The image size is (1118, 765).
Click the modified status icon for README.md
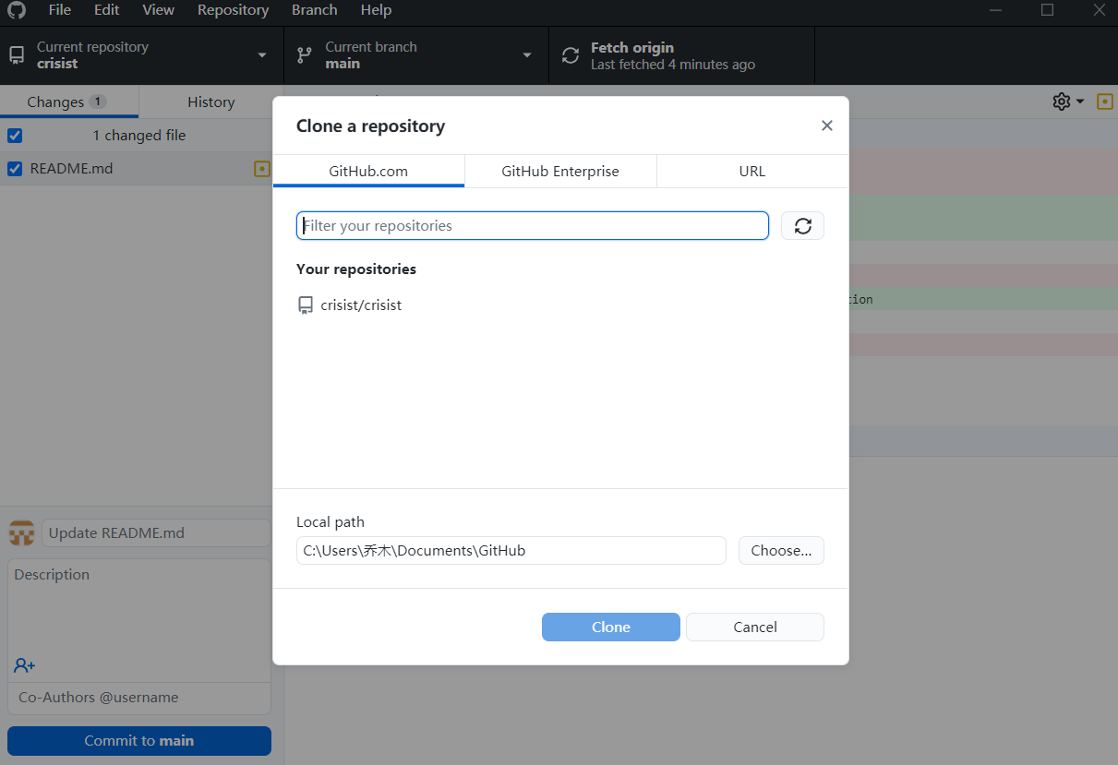[262, 169]
